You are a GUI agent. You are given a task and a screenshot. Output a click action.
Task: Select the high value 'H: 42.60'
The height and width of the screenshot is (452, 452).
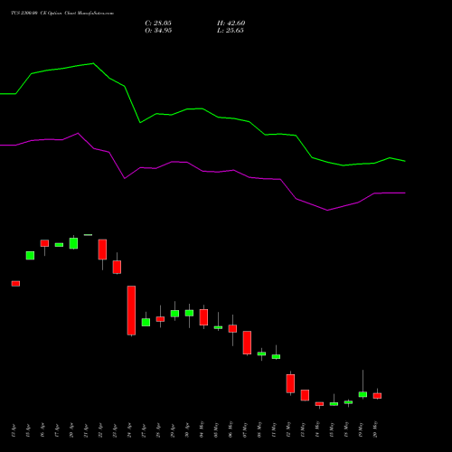231,24
